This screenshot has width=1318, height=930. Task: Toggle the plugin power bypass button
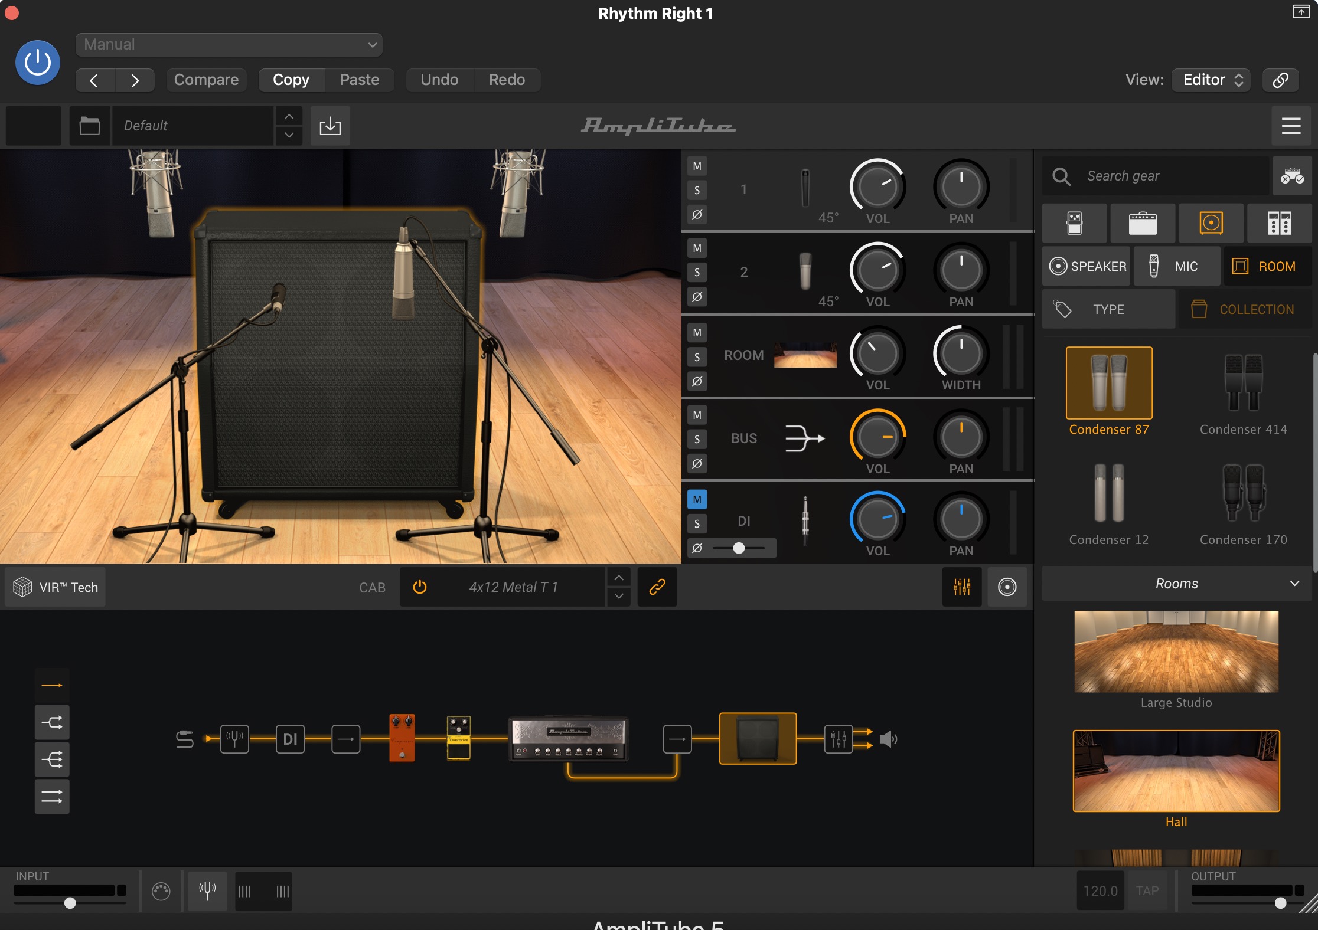(37, 63)
